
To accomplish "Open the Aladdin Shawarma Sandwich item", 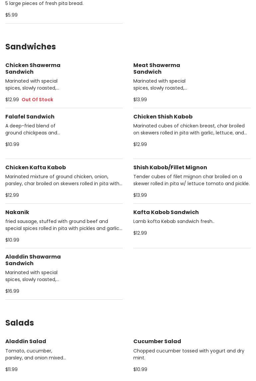I will coord(33,260).
